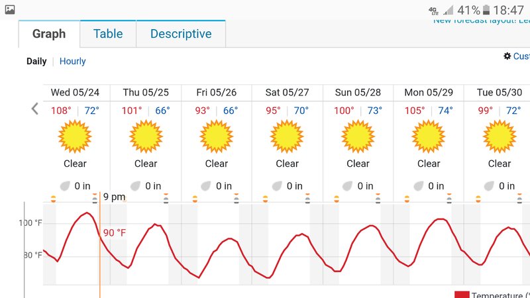This screenshot has height=298, width=530.
Task: Open the Descriptive tab
Action: [181, 34]
